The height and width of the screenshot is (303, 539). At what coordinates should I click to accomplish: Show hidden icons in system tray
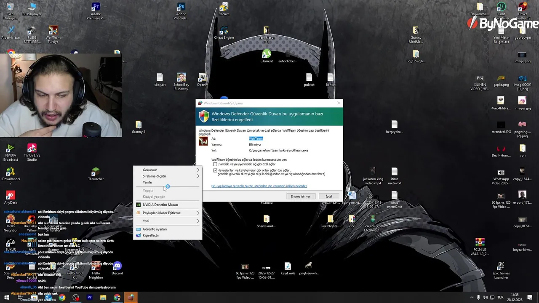click(472, 298)
